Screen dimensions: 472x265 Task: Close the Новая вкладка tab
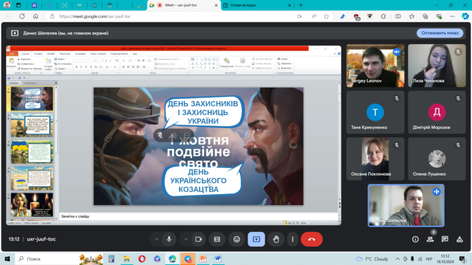click(x=289, y=5)
